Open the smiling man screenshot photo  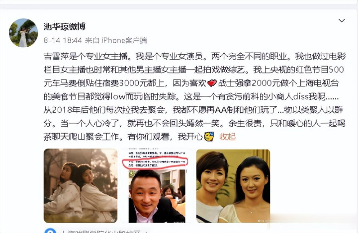click(x=157, y=185)
